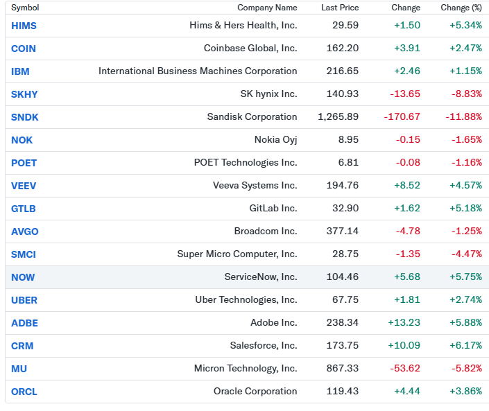Open the ADBE ticker link
Screen dimensions: 489x411
pos(24,323)
